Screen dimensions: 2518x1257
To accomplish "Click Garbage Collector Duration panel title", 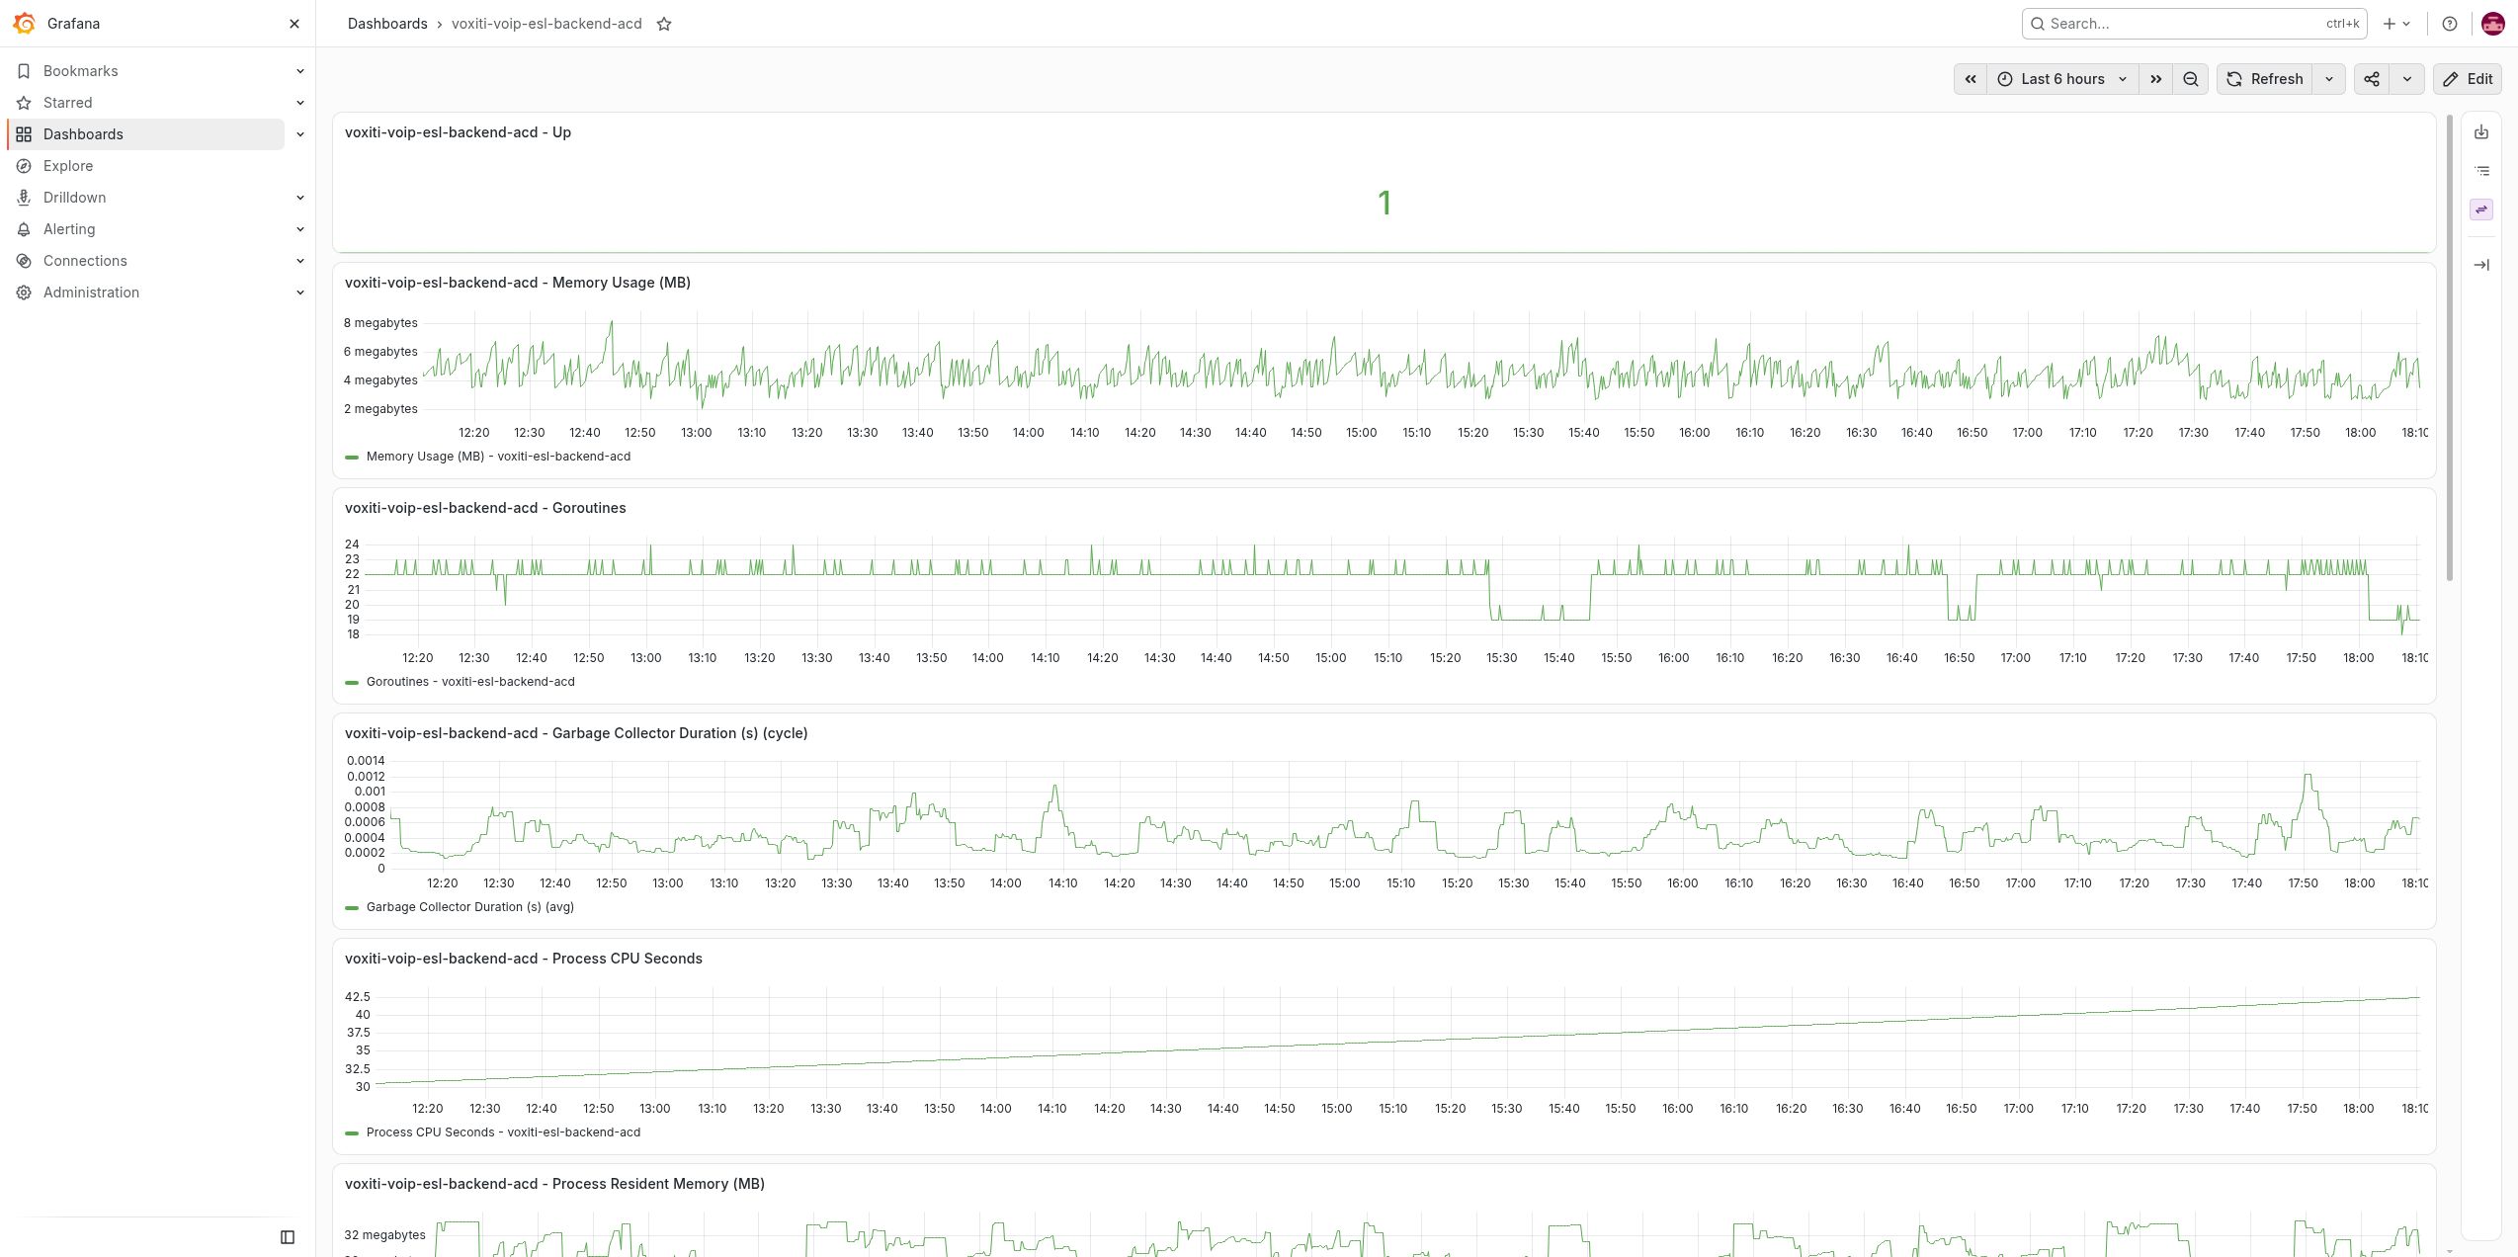I will point(576,733).
